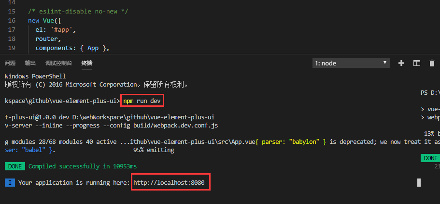440x204 pixels.
Task: Create a new terminal with the plus icon
Action: 401,63
